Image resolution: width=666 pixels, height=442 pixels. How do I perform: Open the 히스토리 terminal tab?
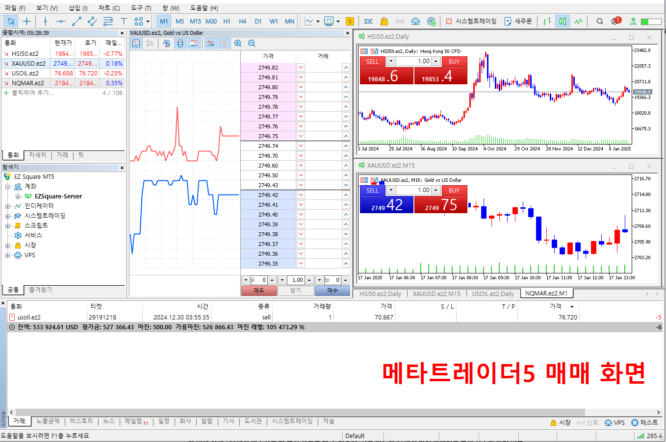pyautogui.click(x=81, y=421)
